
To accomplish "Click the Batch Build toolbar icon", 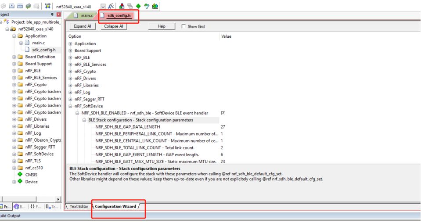I will click(28, 6).
